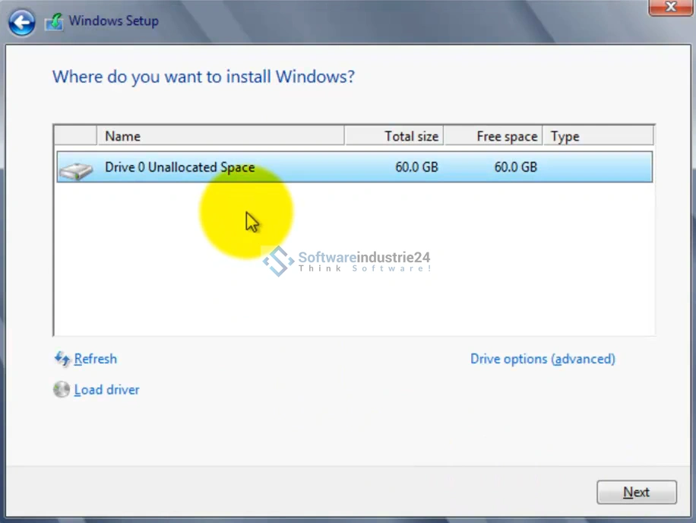696x523 pixels.
Task: Click empty area of the drive list
Action: pos(456,289)
